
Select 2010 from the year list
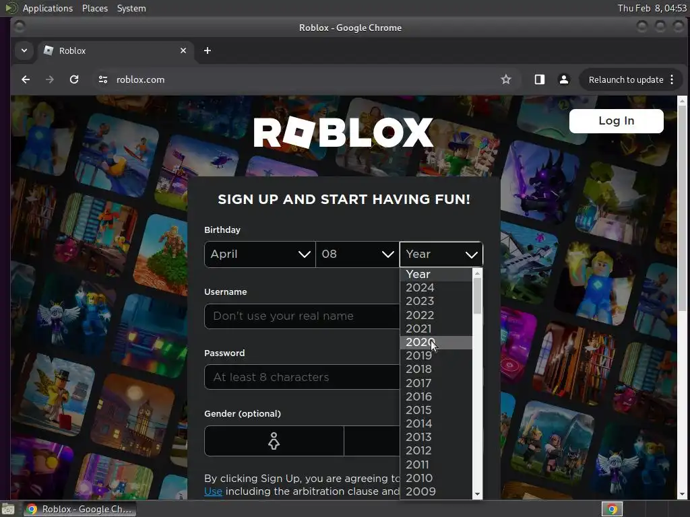[x=436, y=478]
